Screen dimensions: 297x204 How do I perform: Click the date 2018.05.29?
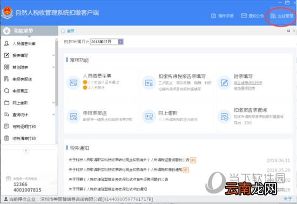[x=278, y=170]
